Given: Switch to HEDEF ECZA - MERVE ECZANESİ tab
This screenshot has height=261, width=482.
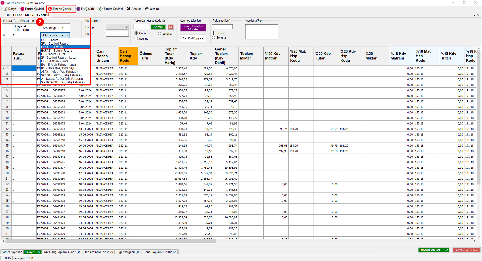Looking at the screenshot, I should [x=27, y=15].
